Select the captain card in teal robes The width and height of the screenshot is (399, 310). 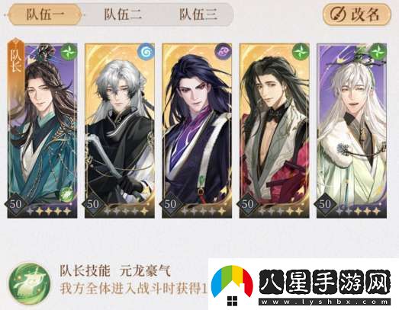click(42, 130)
